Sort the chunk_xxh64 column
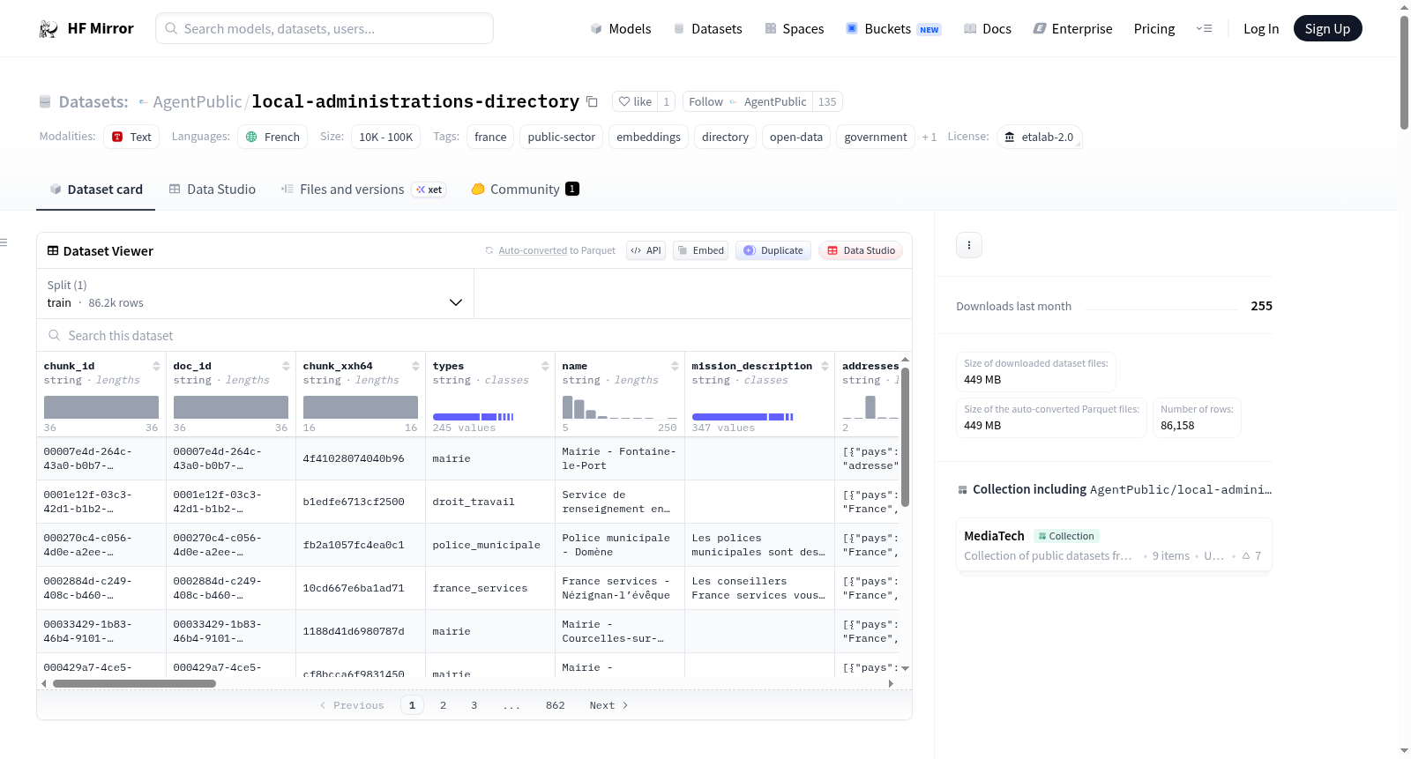Image resolution: width=1411 pixels, height=759 pixels. 415,366
